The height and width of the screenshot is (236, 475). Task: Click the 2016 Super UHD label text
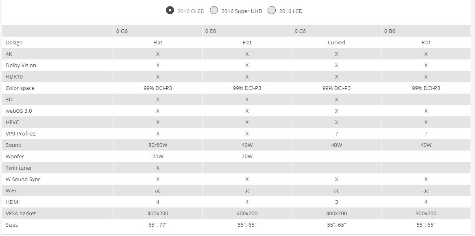[242, 11]
